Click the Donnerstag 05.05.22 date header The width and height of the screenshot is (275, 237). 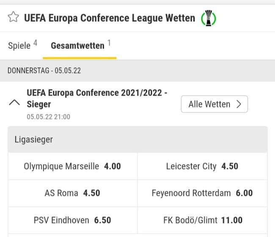point(44,71)
